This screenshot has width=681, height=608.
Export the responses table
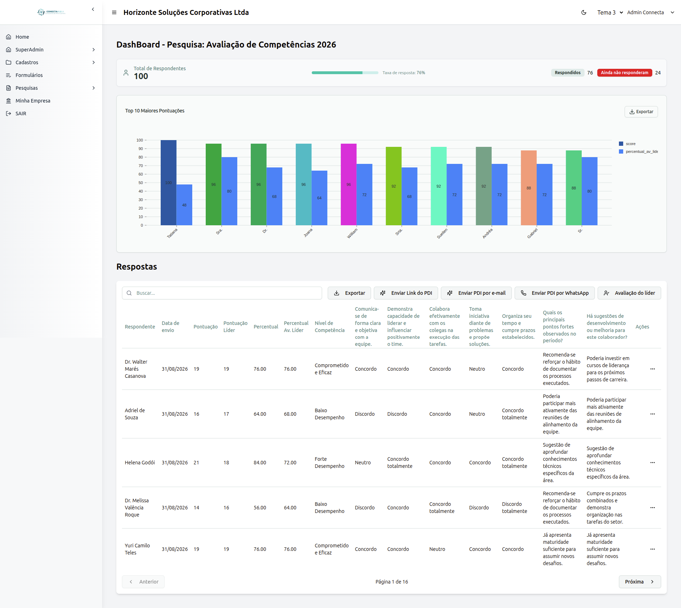pyautogui.click(x=349, y=293)
